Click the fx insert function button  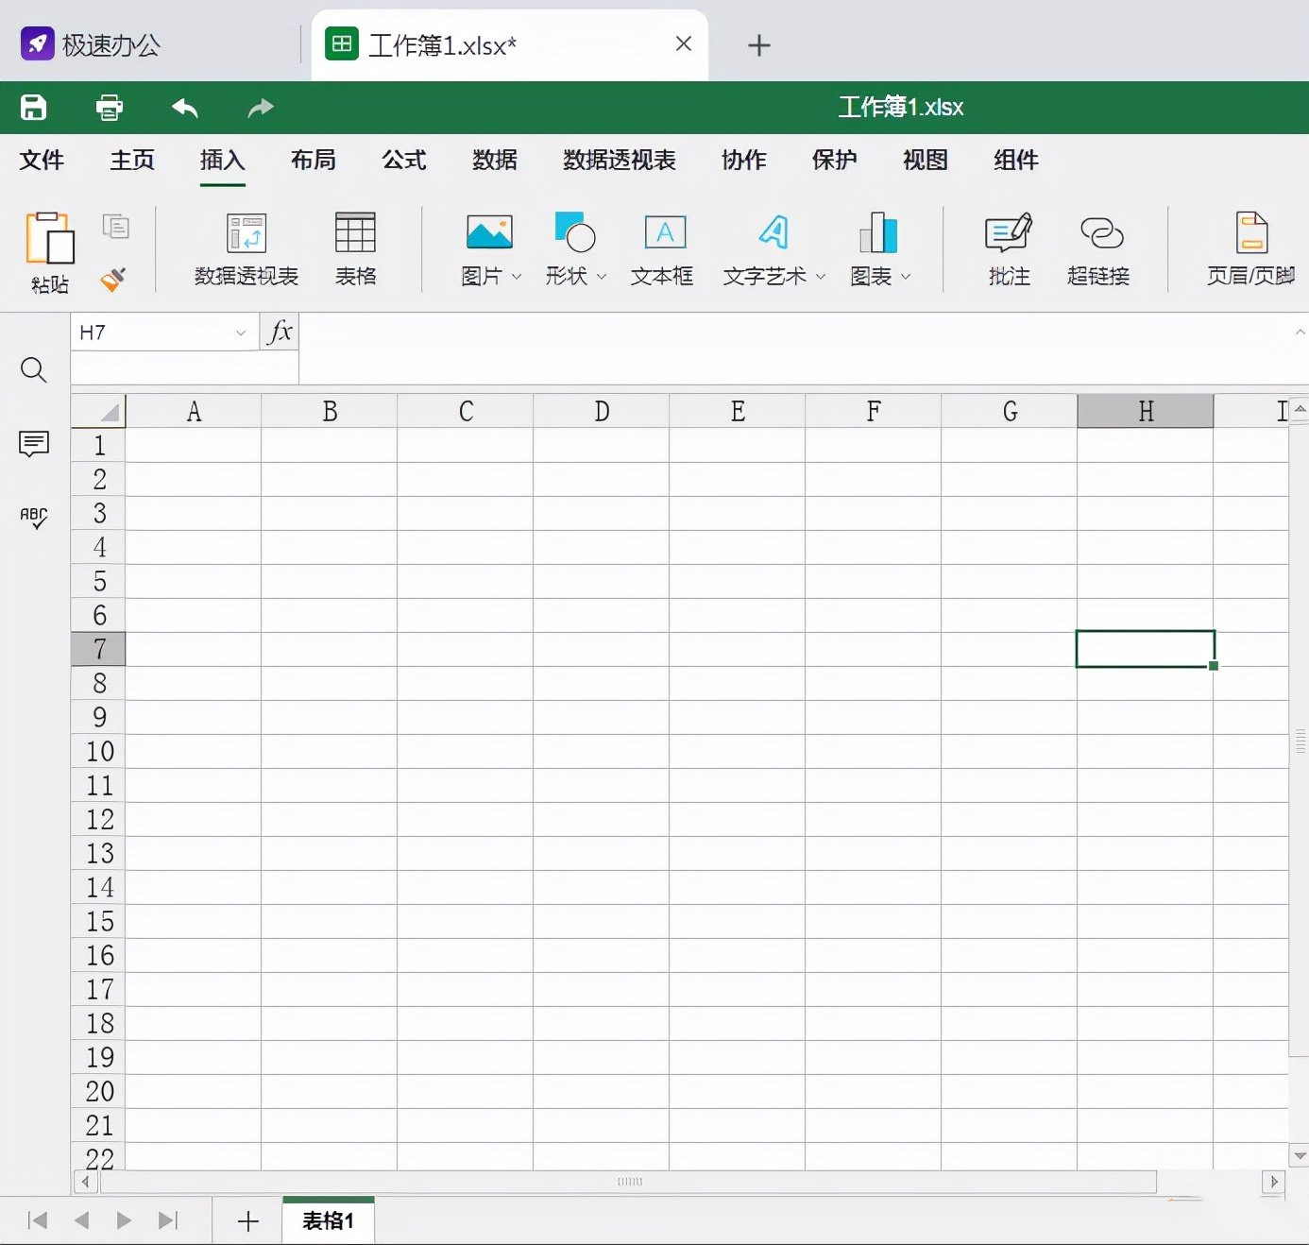coord(280,333)
